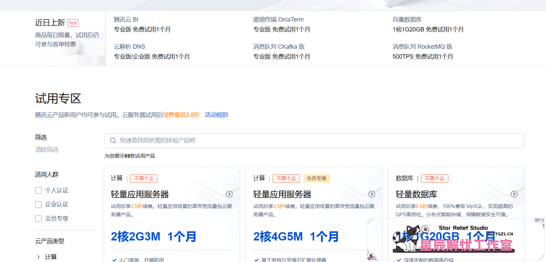Image resolution: width=546 pixels, height=262 pixels.
Task: Open the 活动规则 link
Action: pos(216,115)
